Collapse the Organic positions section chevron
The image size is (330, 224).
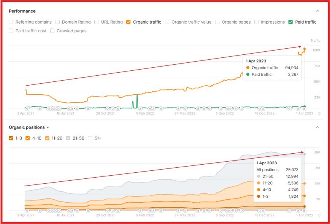coord(318,127)
